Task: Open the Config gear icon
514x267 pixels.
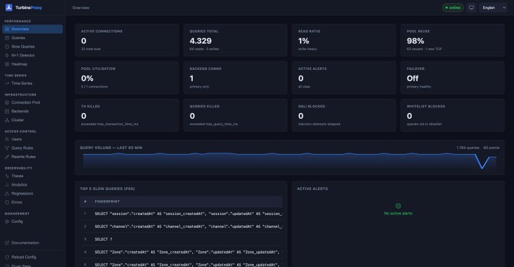Action: (x=7, y=221)
